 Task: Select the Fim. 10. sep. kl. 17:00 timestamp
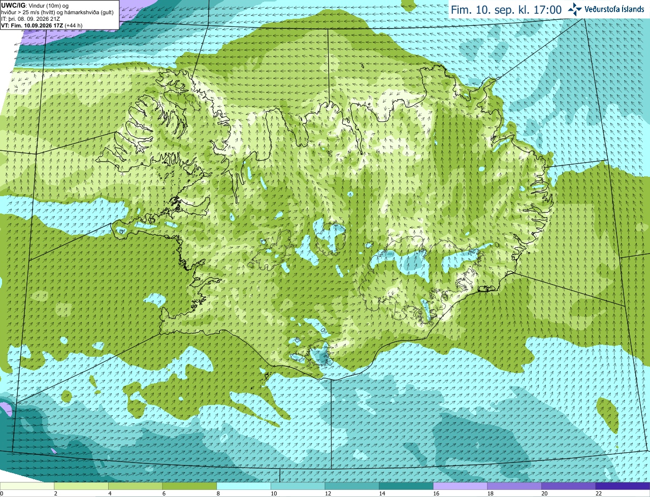pyautogui.click(x=506, y=10)
